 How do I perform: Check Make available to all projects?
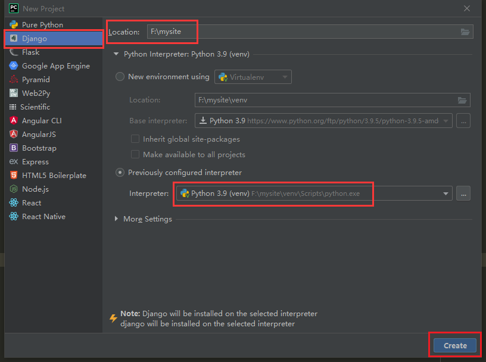135,155
